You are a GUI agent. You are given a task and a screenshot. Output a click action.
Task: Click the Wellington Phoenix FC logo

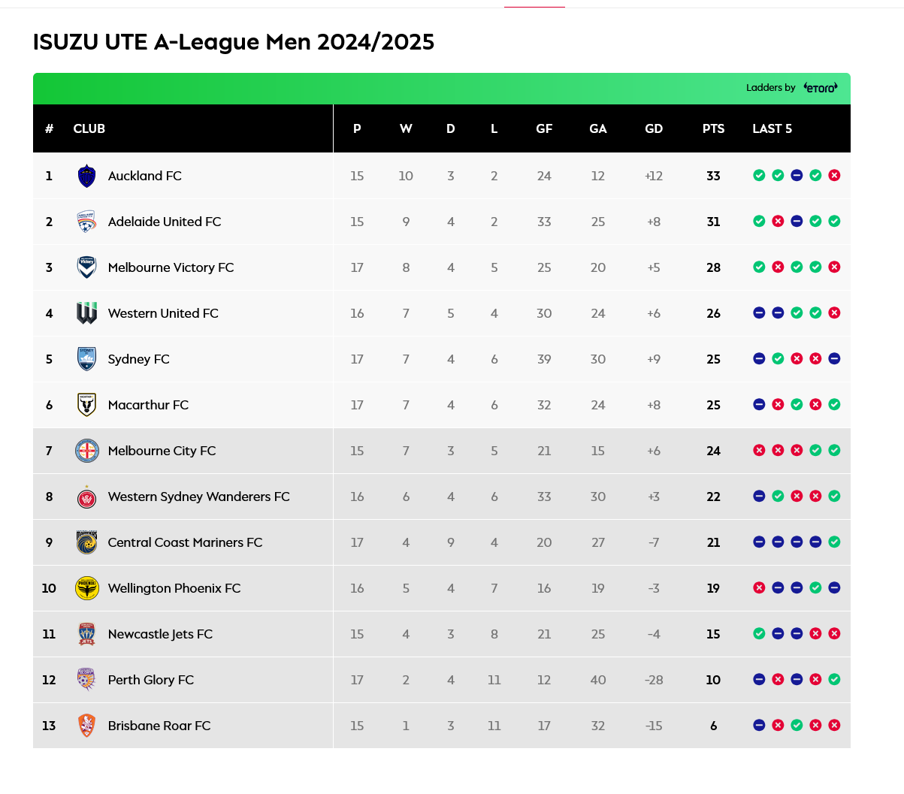pos(87,588)
